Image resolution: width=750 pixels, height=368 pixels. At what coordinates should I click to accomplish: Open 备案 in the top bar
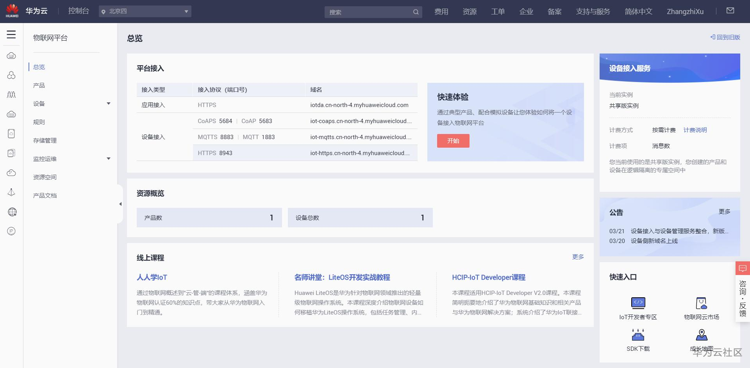[555, 12]
